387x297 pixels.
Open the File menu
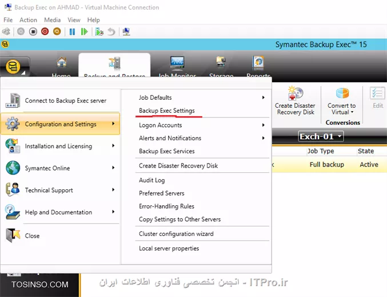pyautogui.click(x=8, y=20)
